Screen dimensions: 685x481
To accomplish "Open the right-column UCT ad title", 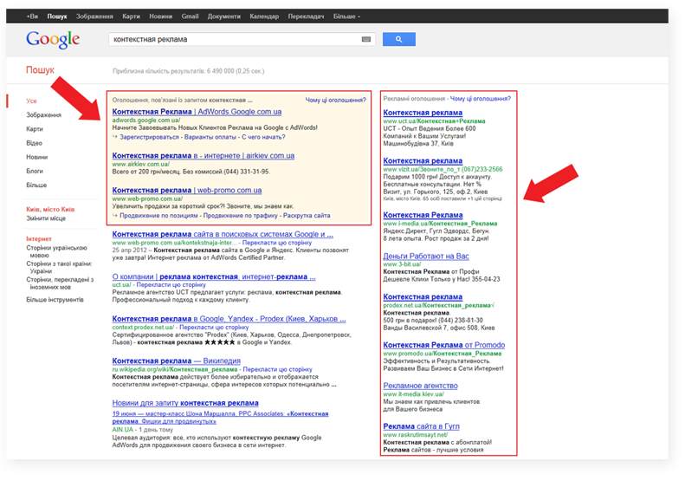I will click(423, 113).
